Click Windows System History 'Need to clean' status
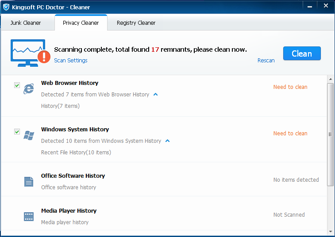The width and height of the screenshot is (335, 237). [290, 133]
